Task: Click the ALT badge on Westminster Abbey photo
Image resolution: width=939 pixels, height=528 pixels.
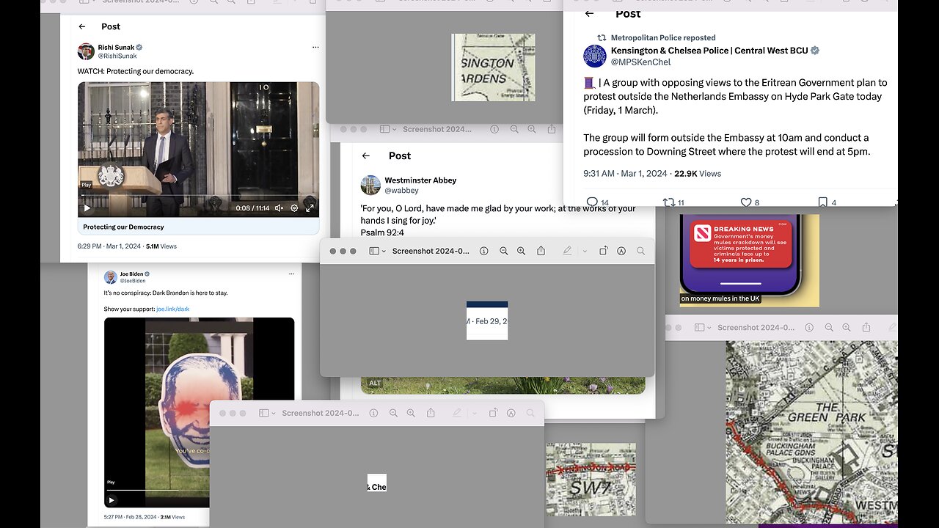Action: click(x=375, y=384)
